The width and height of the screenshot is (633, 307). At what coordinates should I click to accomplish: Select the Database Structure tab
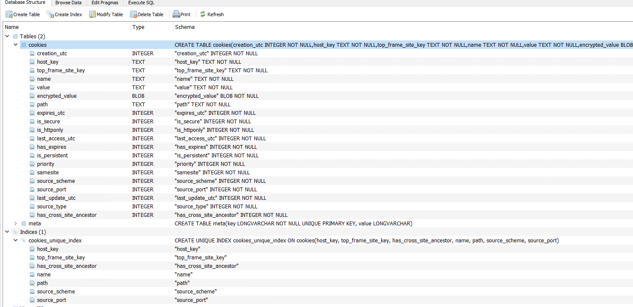click(x=25, y=3)
